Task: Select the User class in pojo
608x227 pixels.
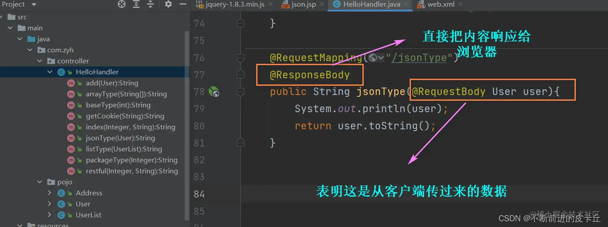Action: pos(83,204)
